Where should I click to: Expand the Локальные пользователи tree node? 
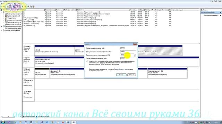[4, 20]
